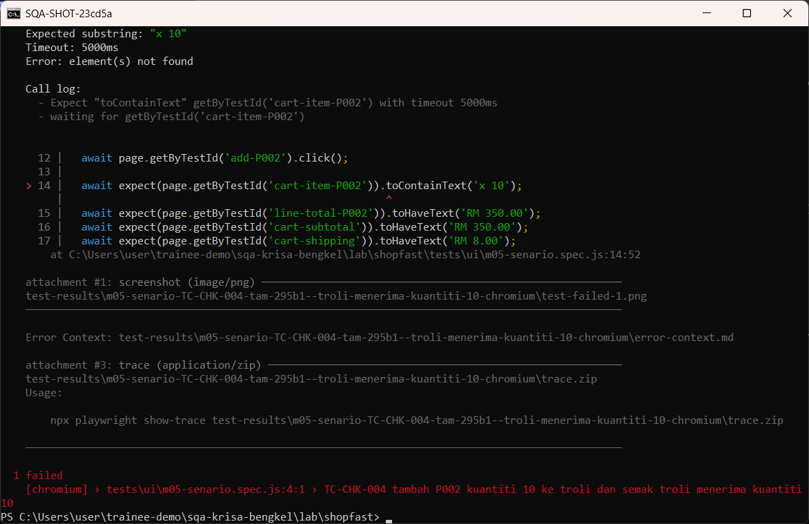
Task: Click failing code line 14 with toContainText
Action: click(302, 186)
